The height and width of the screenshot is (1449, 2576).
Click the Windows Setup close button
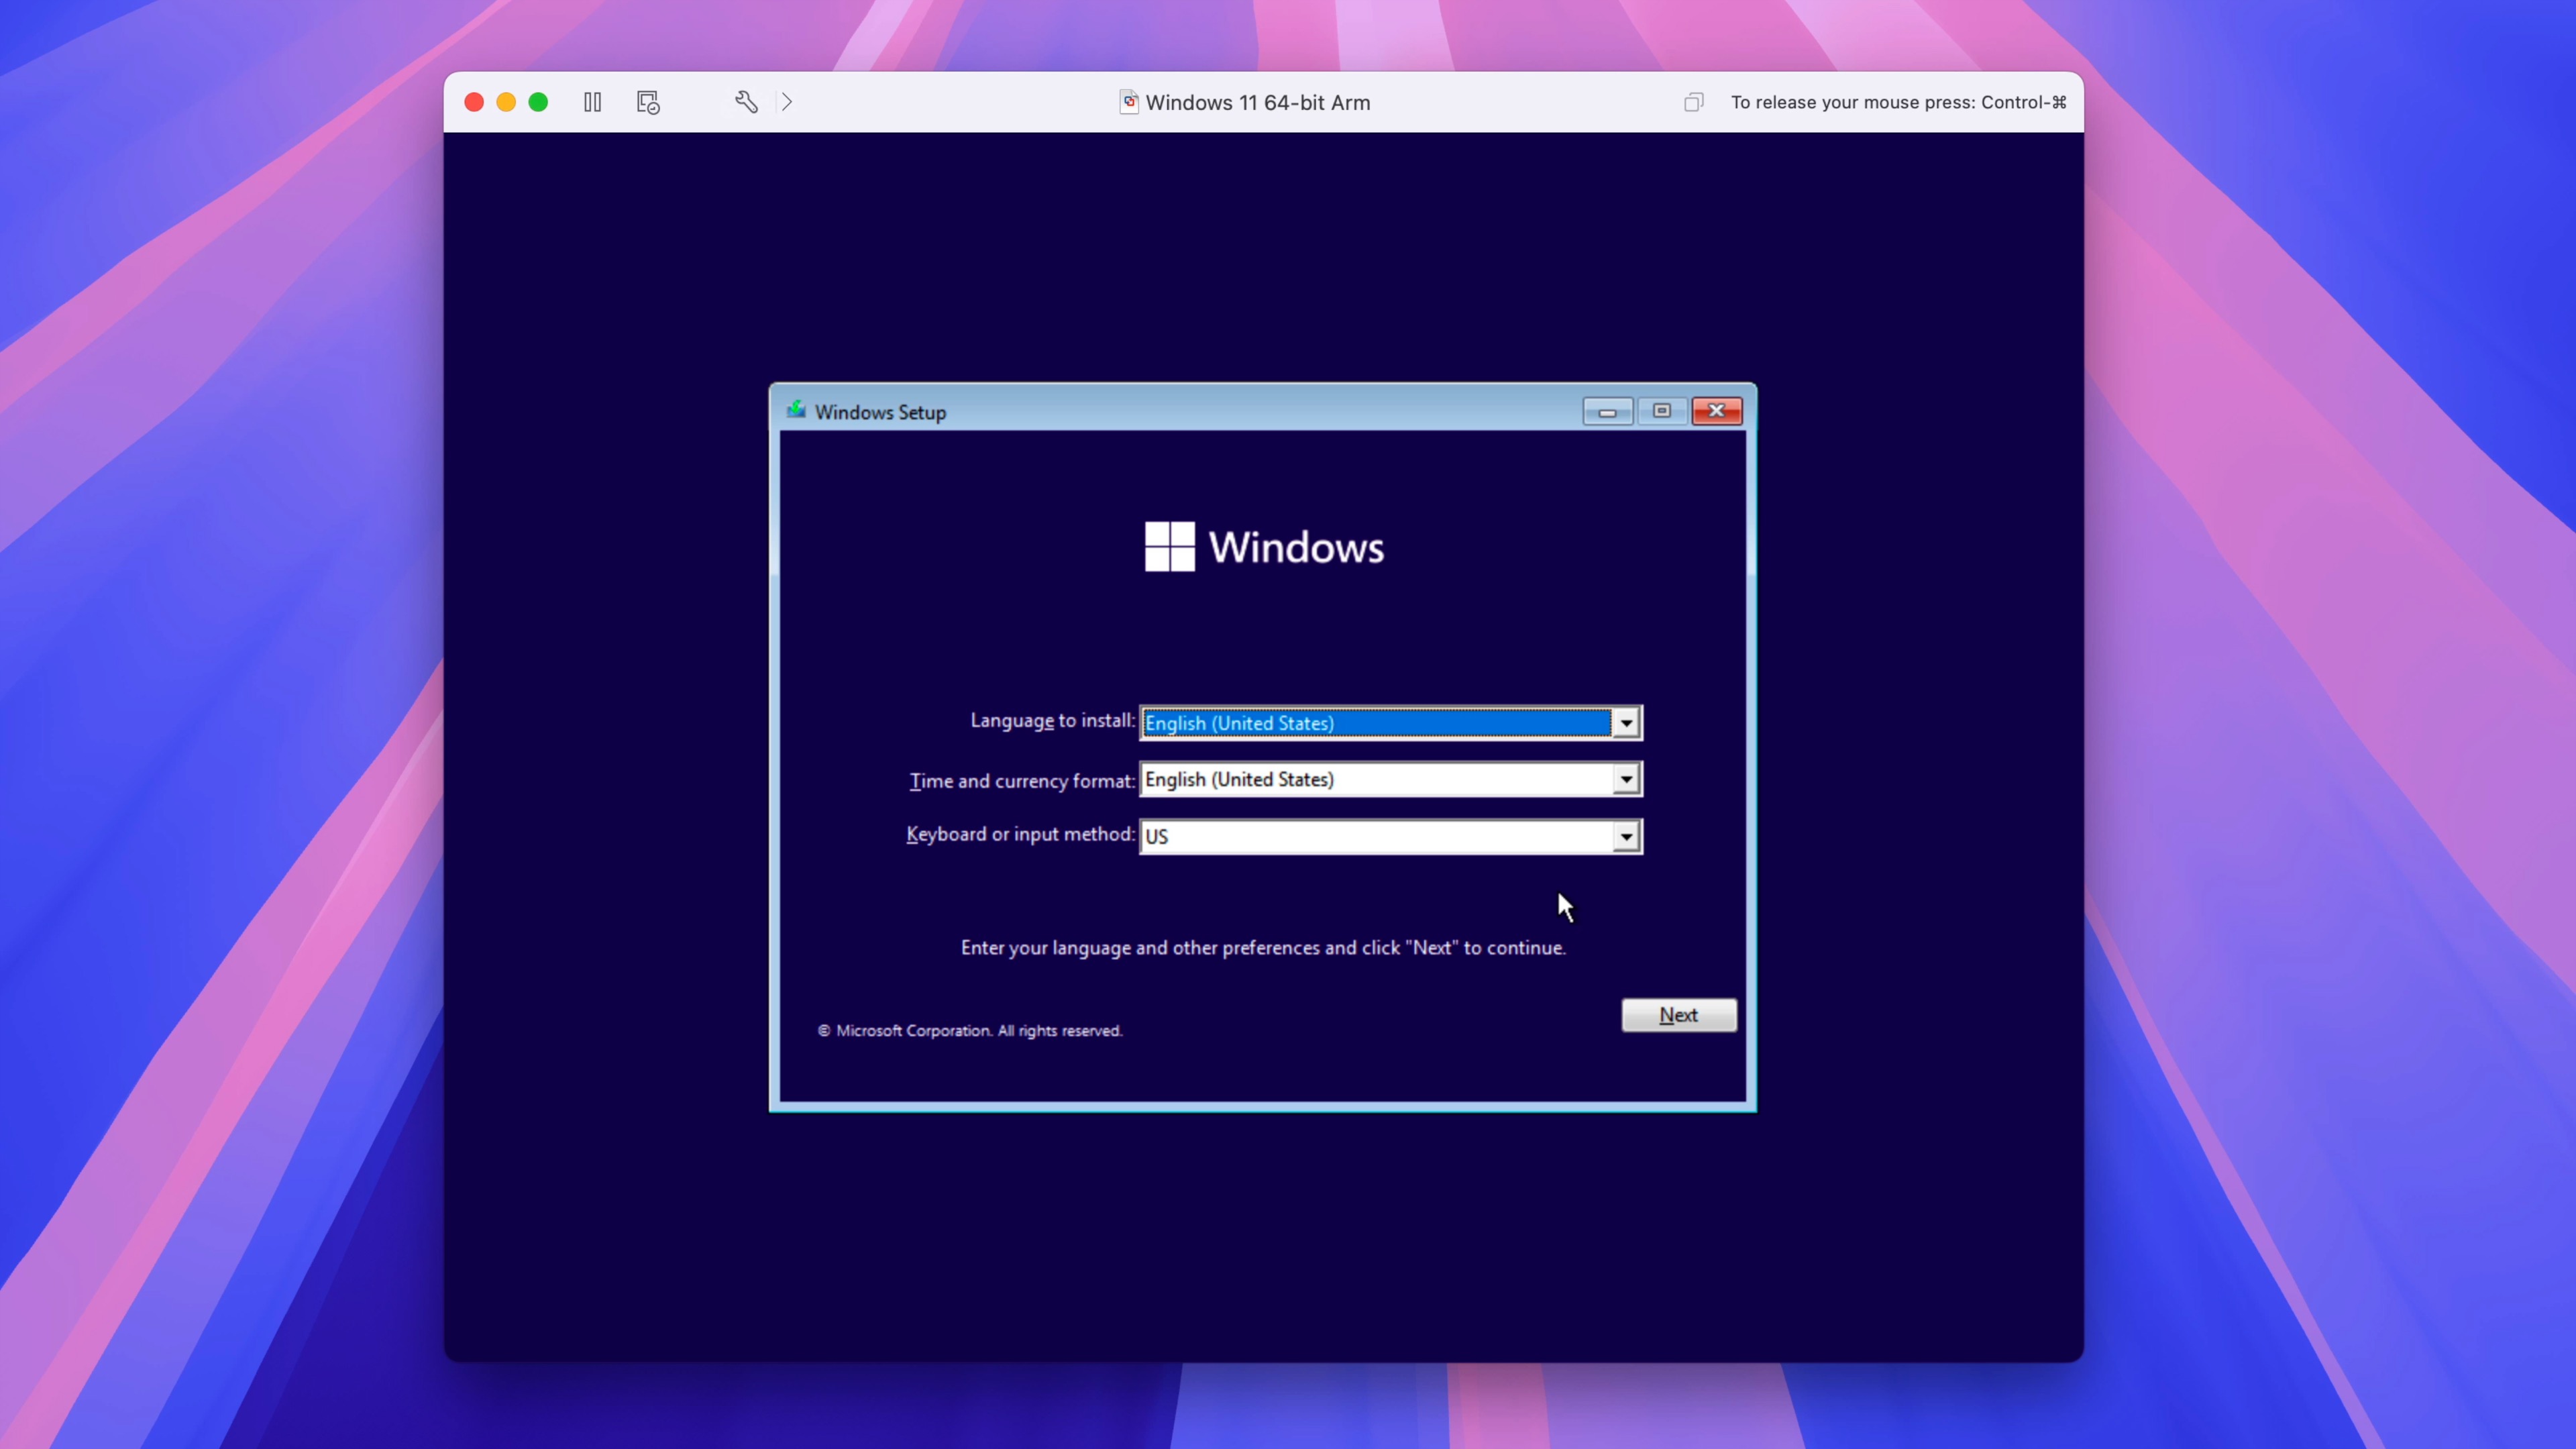[1715, 411]
